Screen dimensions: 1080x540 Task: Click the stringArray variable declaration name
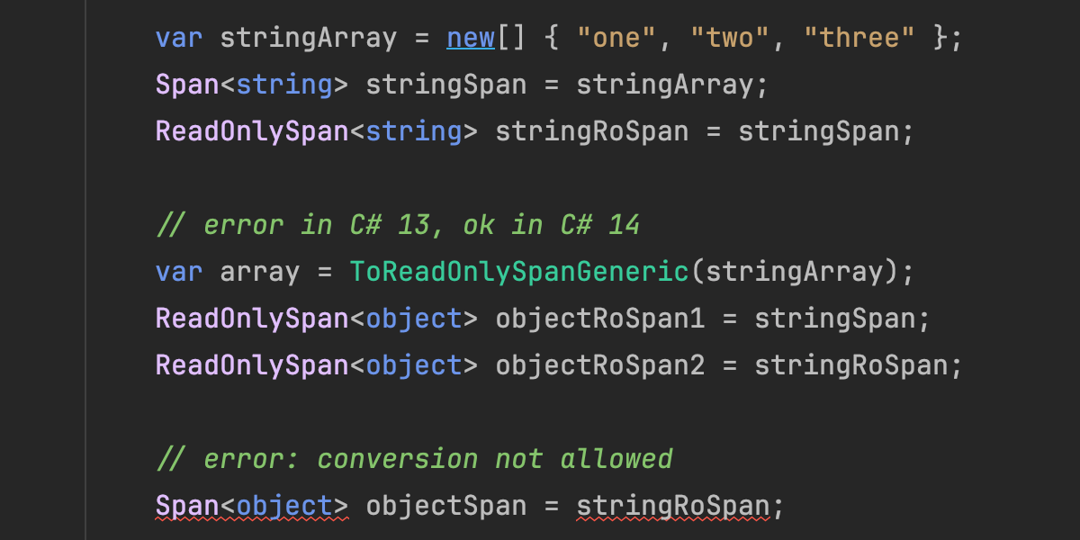309,39
